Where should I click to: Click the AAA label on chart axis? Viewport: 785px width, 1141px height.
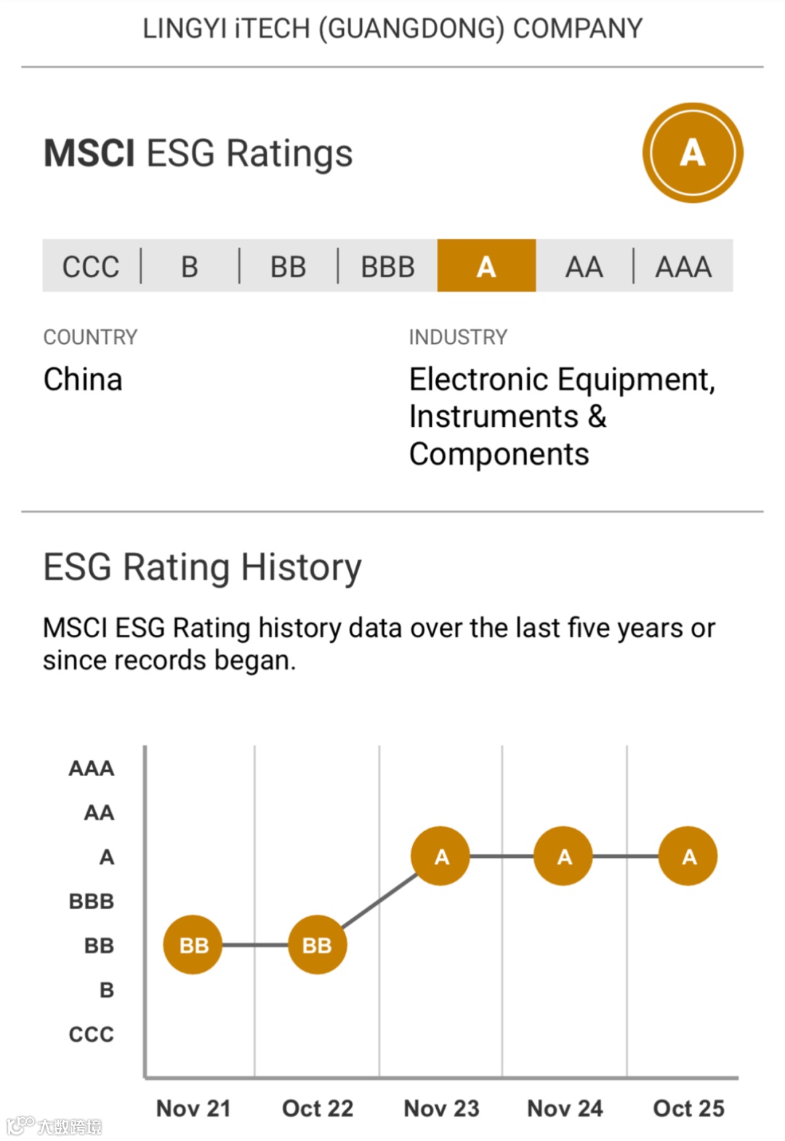click(x=92, y=768)
